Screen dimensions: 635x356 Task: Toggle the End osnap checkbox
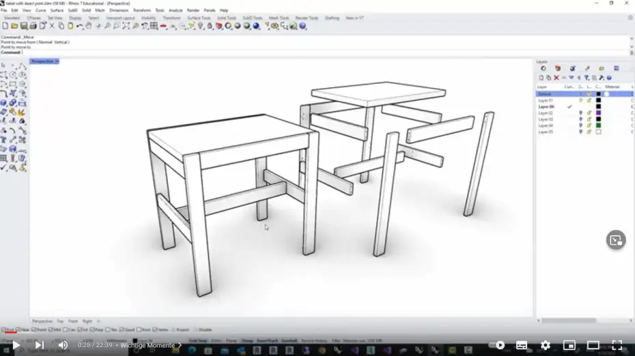3,329
